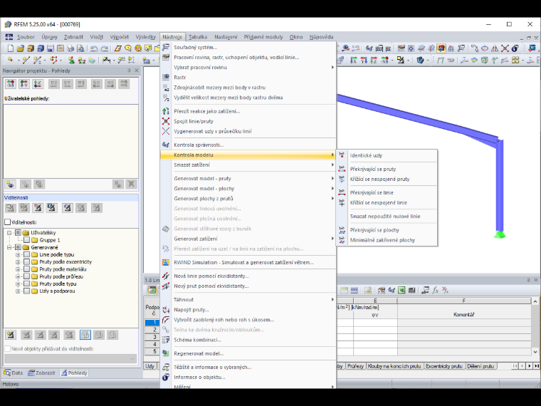
Task: Click Nápověda in the menu bar
Action: 321,37
